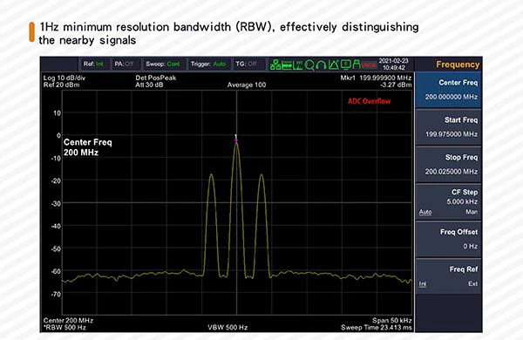Select the Stop Freq softkey

click(448, 165)
